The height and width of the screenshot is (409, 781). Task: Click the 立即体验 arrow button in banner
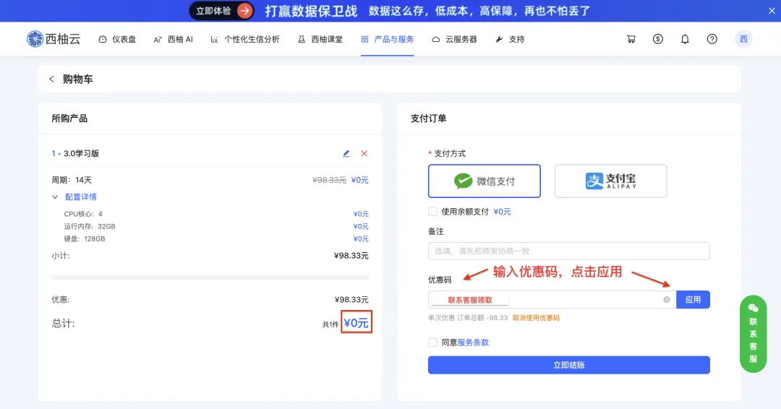(222, 11)
